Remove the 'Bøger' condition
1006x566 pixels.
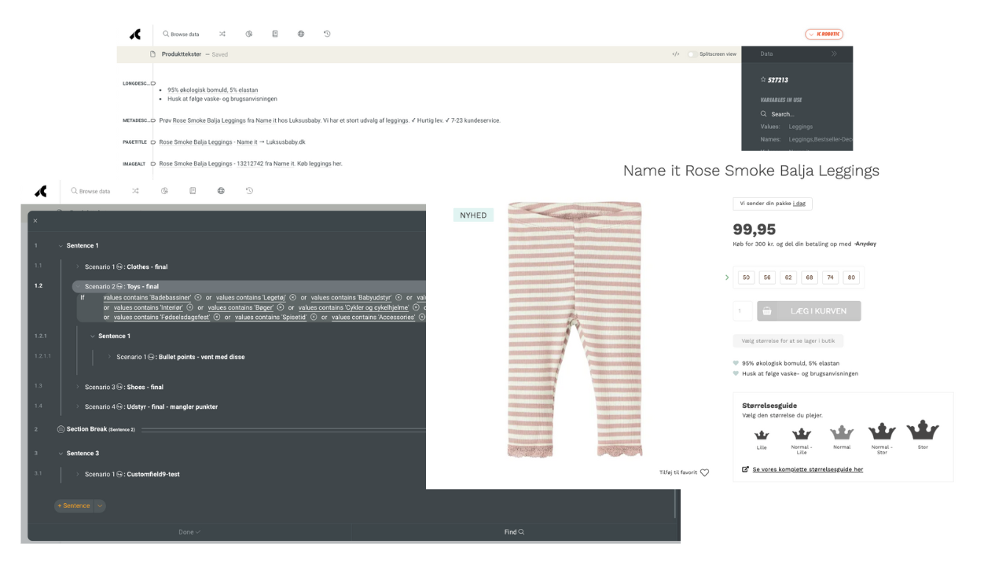click(281, 308)
